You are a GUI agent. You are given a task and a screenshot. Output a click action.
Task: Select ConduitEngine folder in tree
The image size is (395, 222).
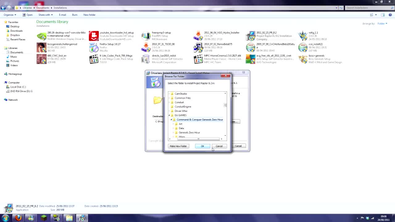tap(183, 107)
